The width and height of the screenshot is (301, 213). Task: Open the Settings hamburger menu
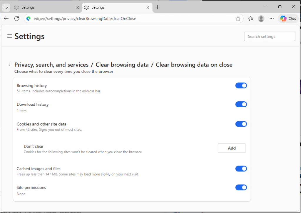tap(10, 36)
